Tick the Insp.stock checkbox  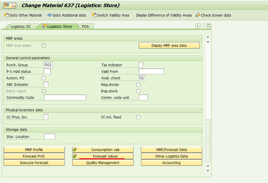click(138, 91)
